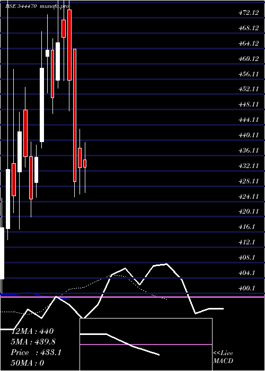Click the 416.1 price level label

(246, 227)
